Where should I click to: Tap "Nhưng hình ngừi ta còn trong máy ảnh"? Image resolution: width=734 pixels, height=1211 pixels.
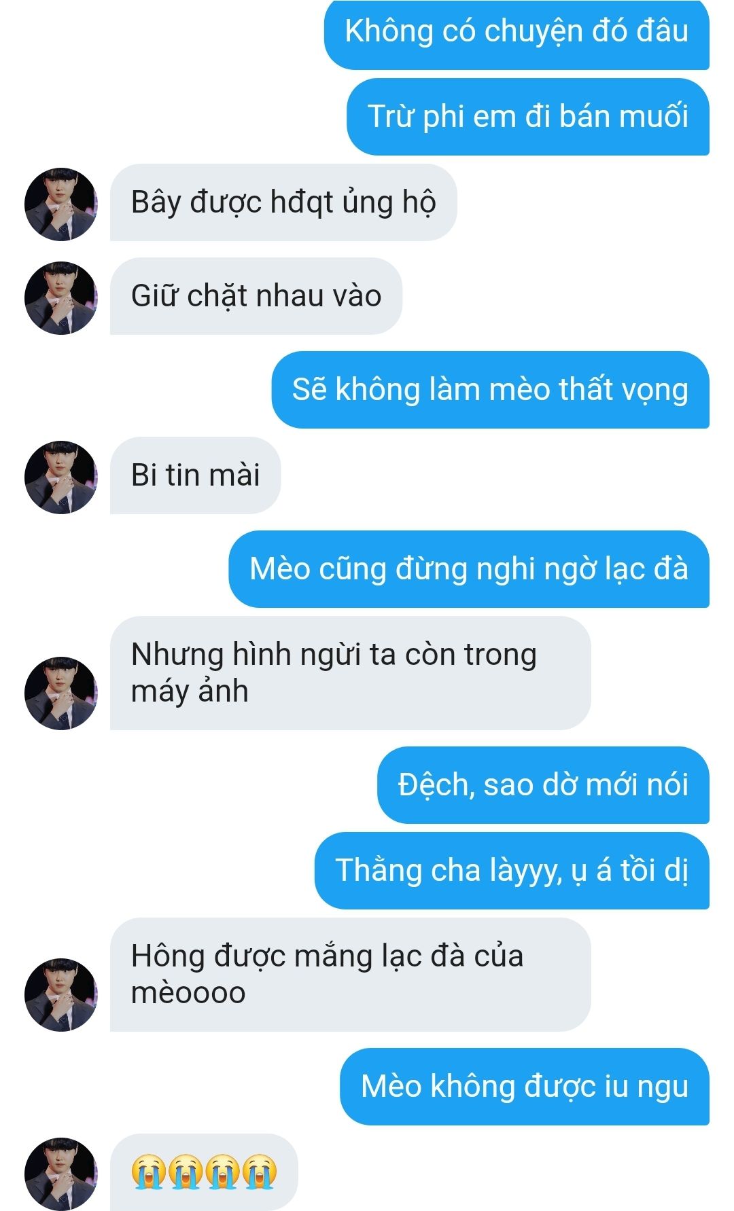click(x=350, y=673)
